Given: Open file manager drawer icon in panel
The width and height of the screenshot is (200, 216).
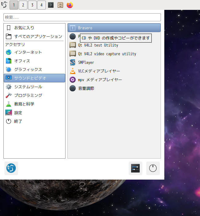Looking at the screenshot, I should pyautogui.click(x=60, y=5).
